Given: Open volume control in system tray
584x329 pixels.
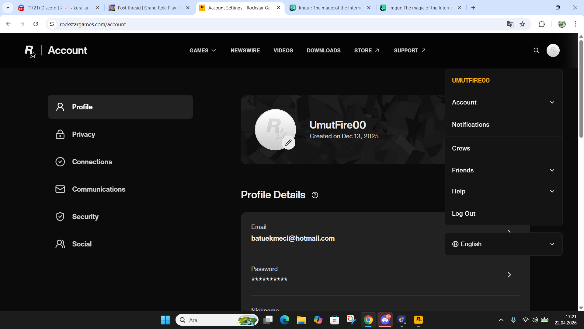Looking at the screenshot, I should [x=535, y=320].
